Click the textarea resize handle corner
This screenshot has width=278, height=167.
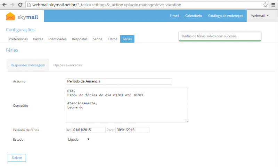187,121
